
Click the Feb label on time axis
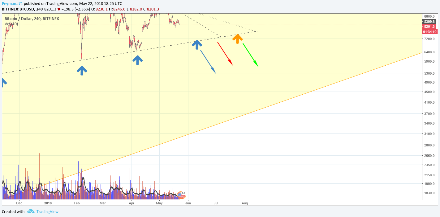pyautogui.click(x=77, y=203)
